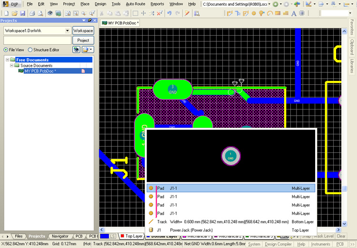Click the Clear button
This screenshot has width=357, height=248.
tap(341, 236)
